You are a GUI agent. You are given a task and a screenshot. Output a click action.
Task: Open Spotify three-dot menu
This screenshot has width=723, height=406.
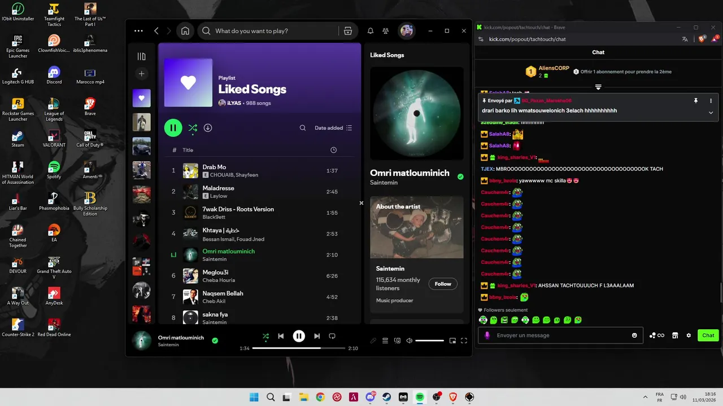click(x=138, y=31)
